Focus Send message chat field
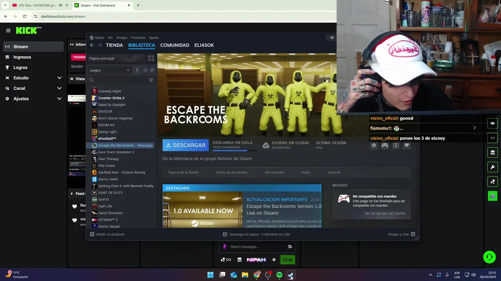 coord(256,247)
